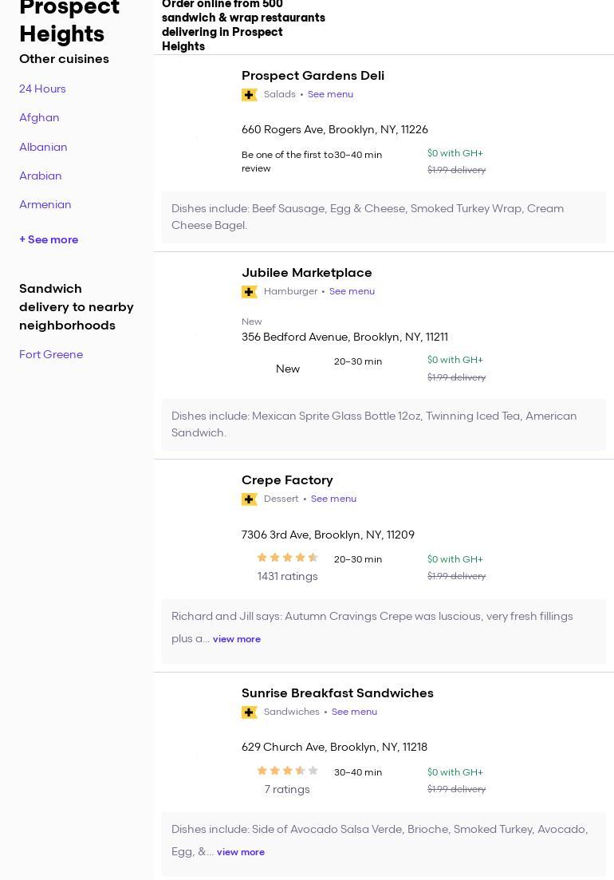The width and height of the screenshot is (614, 880).
Task: Open Fort Greene neighborhood delivery link
Action: click(x=51, y=354)
